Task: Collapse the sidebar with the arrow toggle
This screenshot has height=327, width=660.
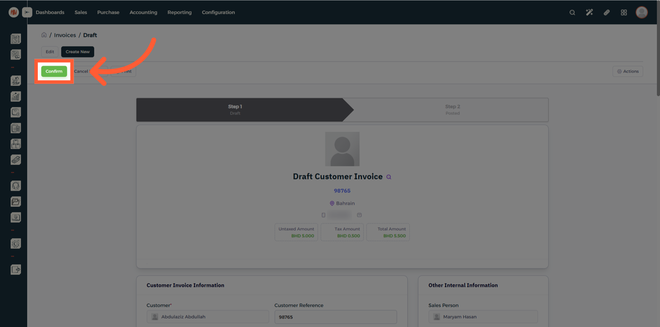Action: click(x=27, y=12)
